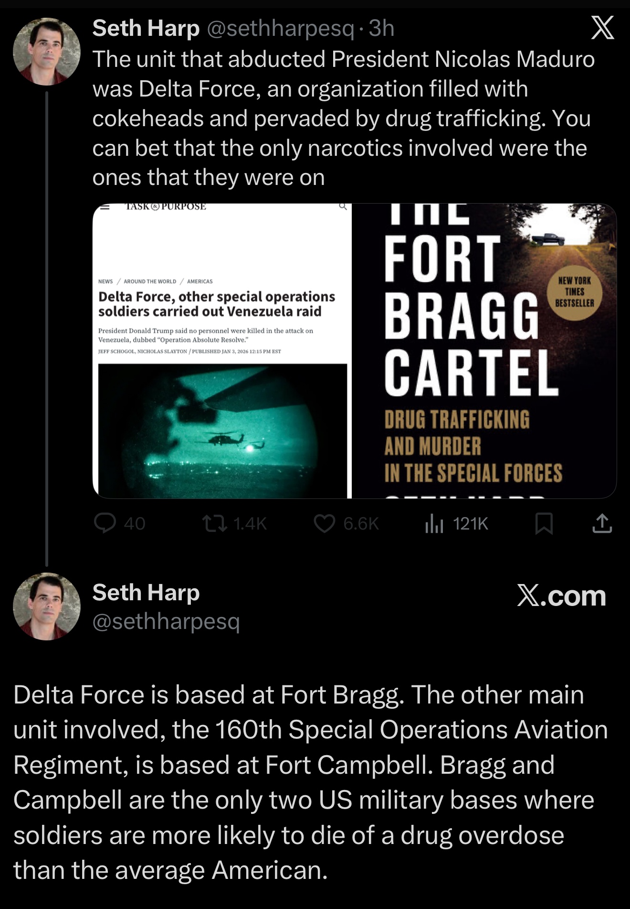This screenshot has width=630, height=909.
Task: Click Seth Harp name in lower tweet
Action: pos(146,593)
